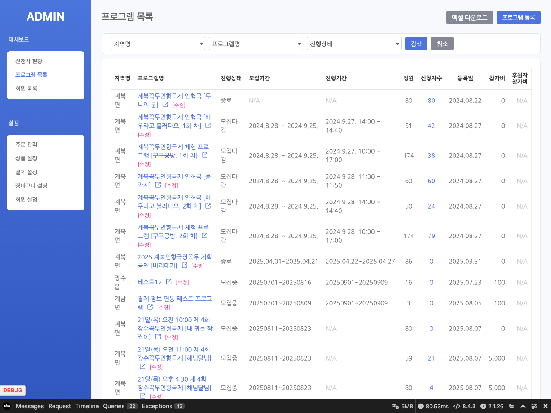
Task: Open debug bar settings sliders icon
Action: (534, 406)
